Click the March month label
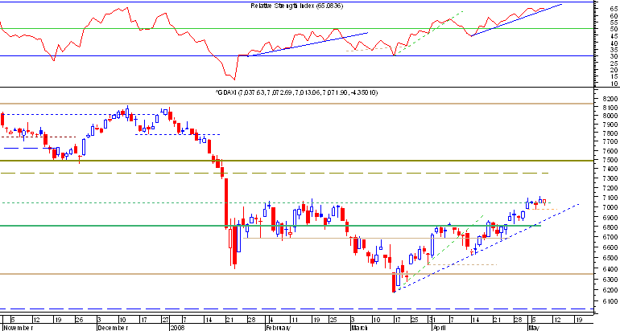 (360, 328)
